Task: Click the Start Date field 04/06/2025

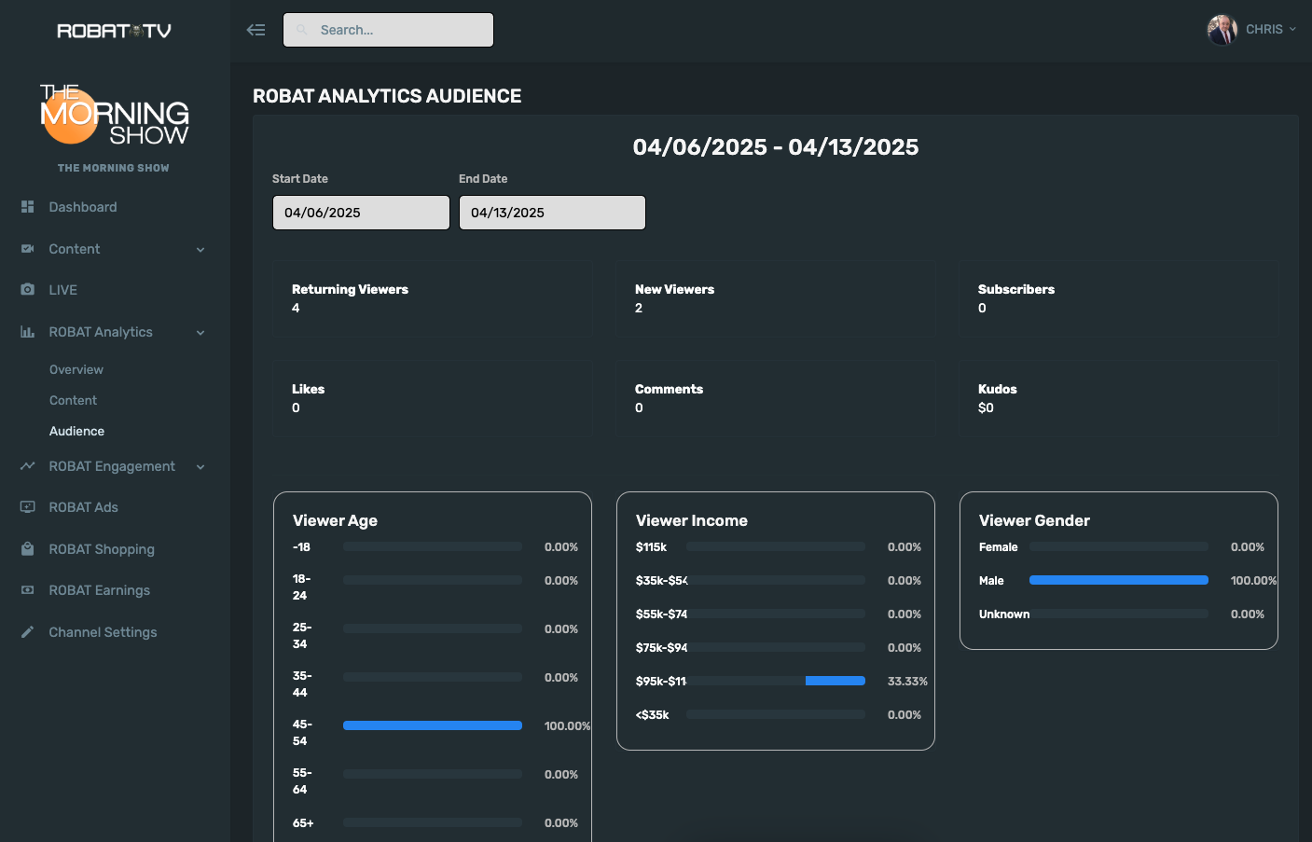Action: pos(361,213)
